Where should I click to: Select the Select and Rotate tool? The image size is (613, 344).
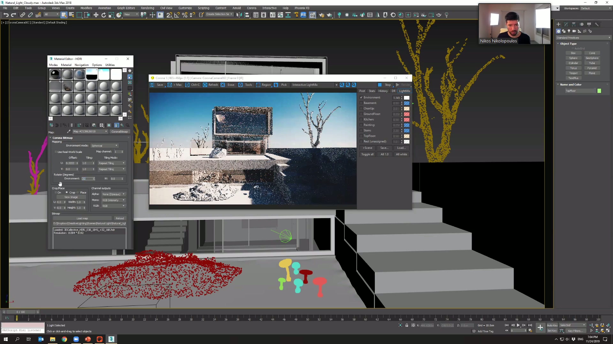103,15
